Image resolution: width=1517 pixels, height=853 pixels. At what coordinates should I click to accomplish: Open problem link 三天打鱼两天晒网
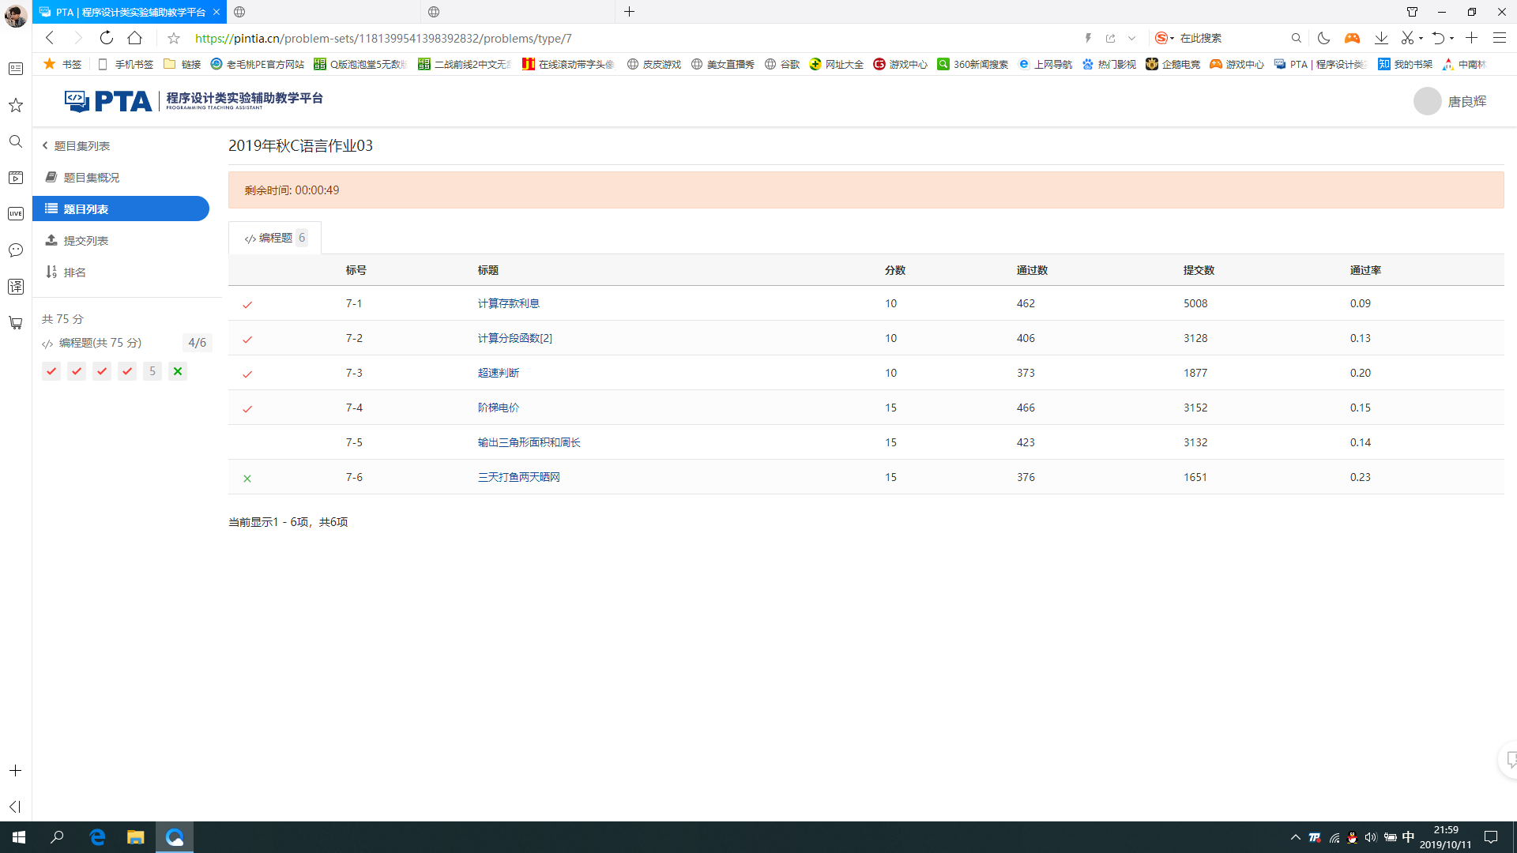click(x=518, y=477)
